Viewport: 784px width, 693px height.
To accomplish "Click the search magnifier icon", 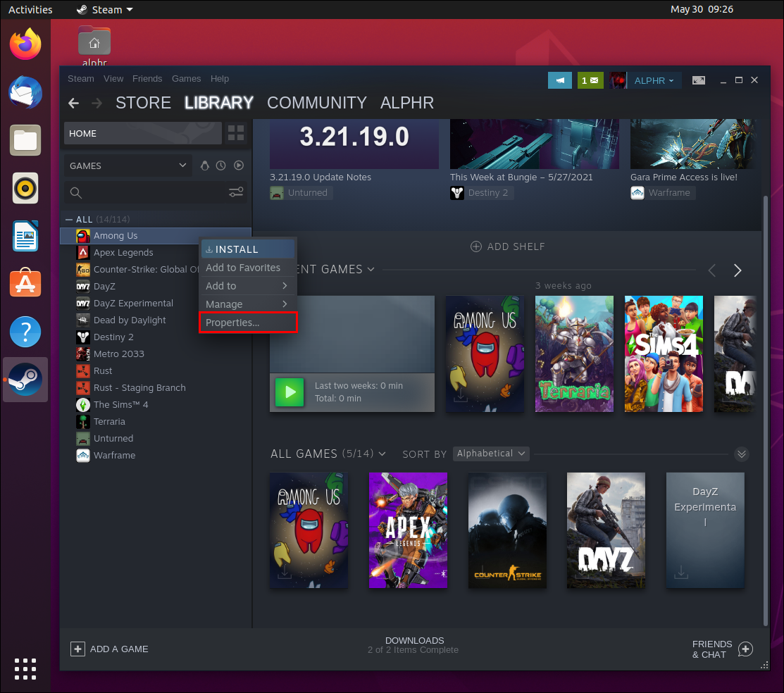I will point(76,192).
